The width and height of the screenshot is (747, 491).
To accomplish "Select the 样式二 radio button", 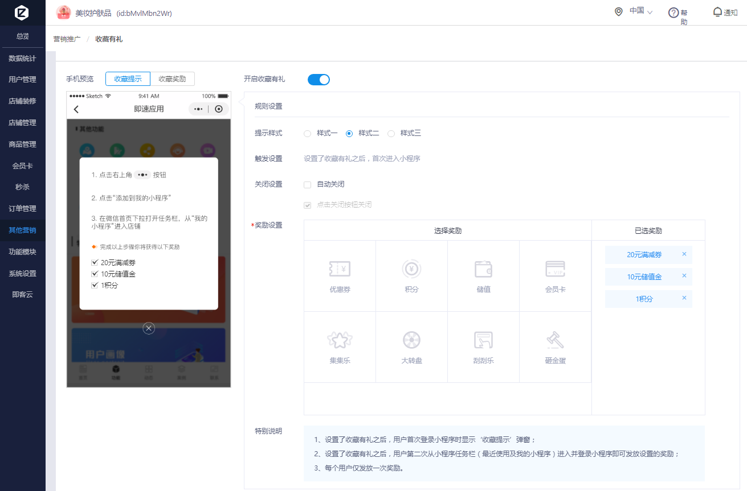I will [x=349, y=134].
